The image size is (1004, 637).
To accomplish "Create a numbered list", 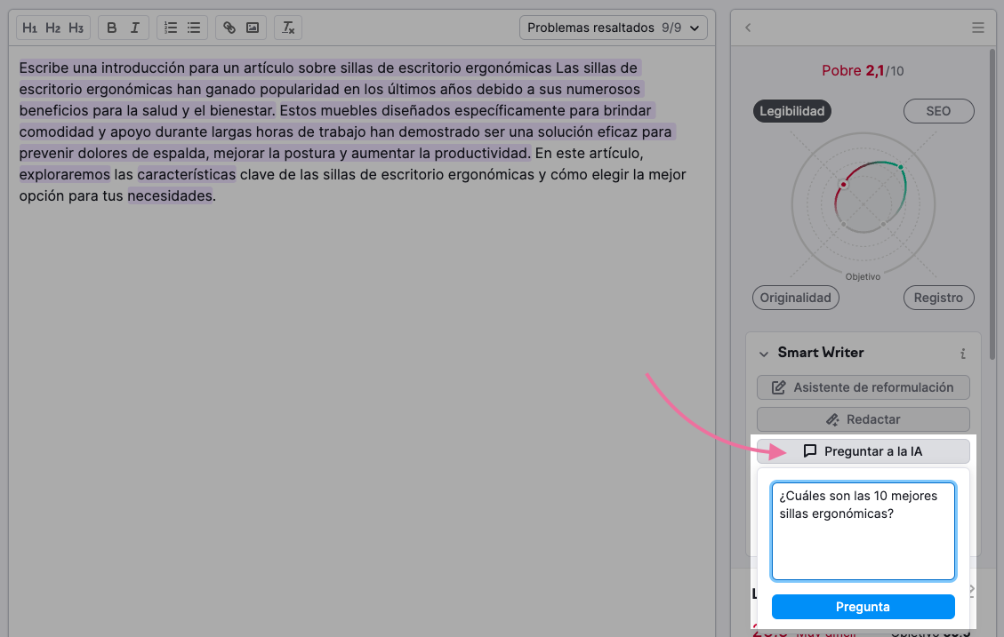I will (x=170, y=28).
